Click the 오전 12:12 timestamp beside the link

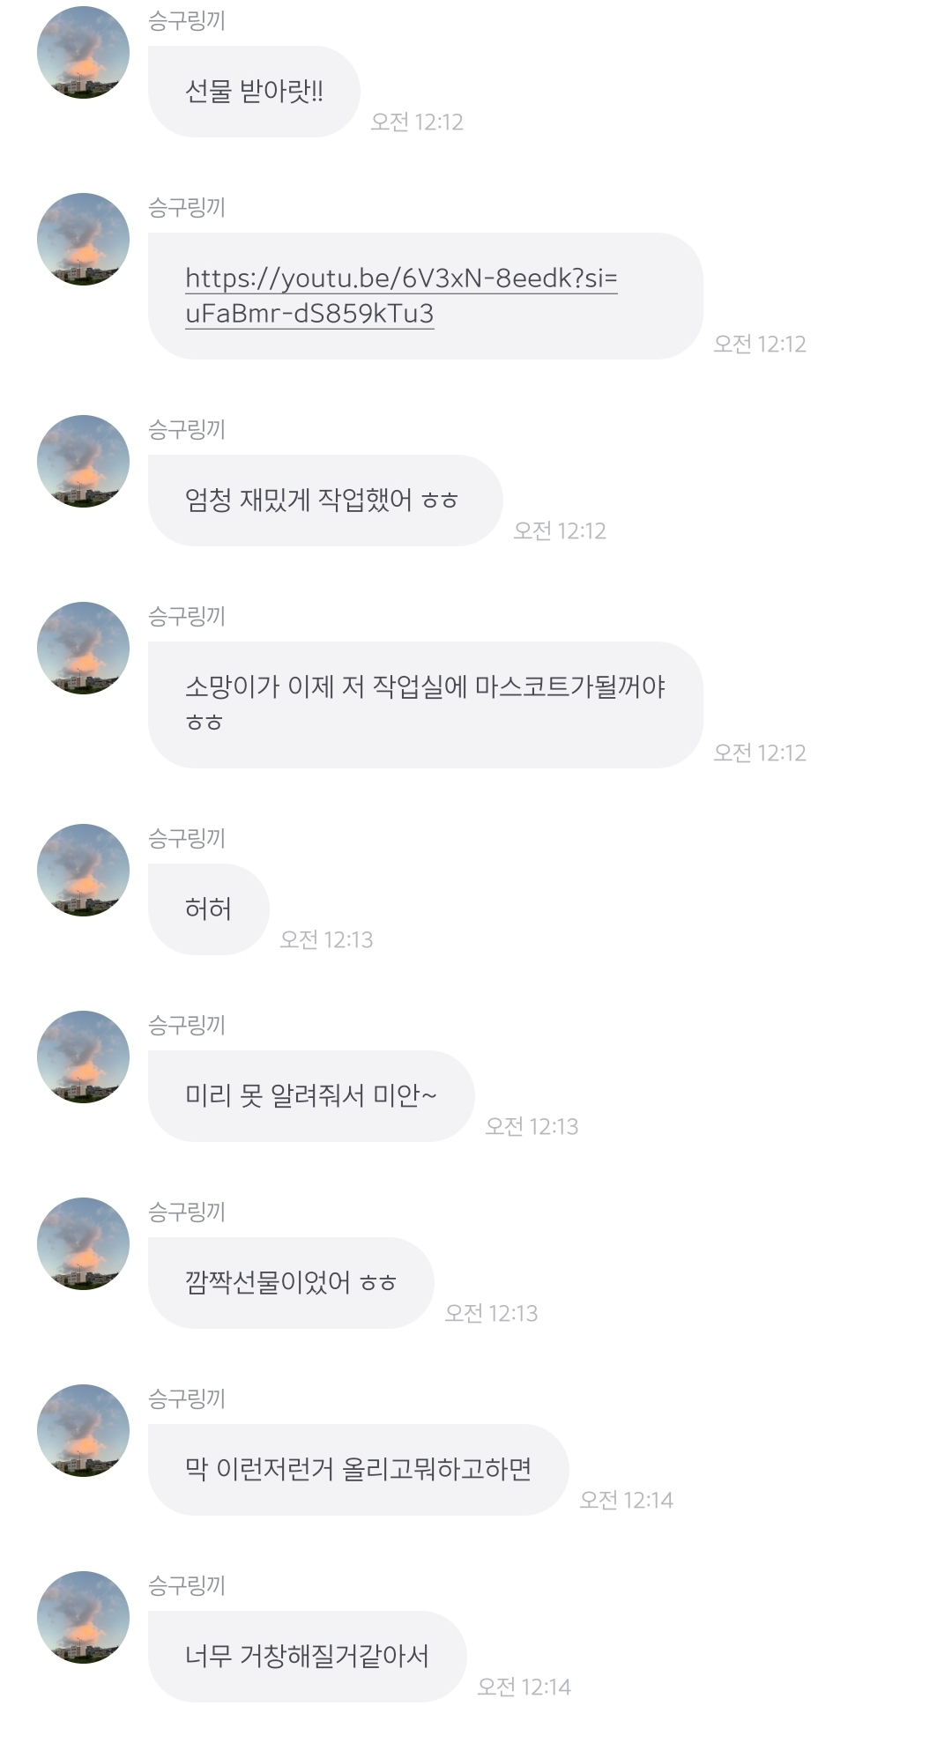760,344
